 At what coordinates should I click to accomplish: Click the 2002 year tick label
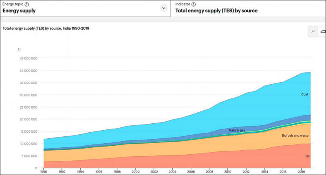[154, 172]
